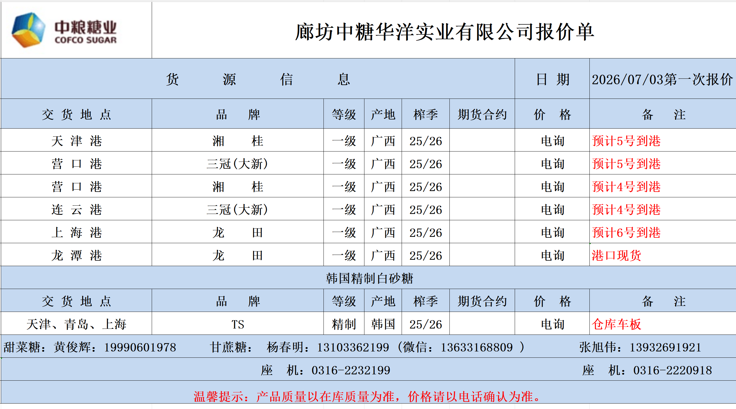Select the 等级 header above 一级
The width and height of the screenshot is (736, 409).
pos(344,114)
